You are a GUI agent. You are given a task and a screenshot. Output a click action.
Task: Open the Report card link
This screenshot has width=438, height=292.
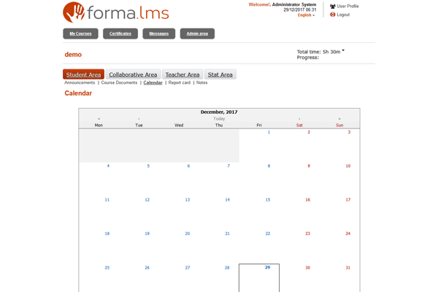tap(180, 83)
